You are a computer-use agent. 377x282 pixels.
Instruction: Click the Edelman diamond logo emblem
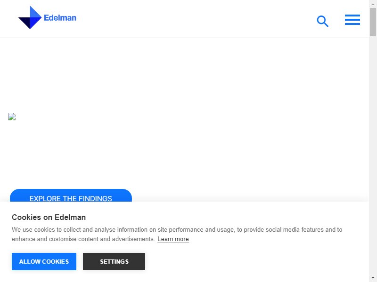tap(30, 17)
